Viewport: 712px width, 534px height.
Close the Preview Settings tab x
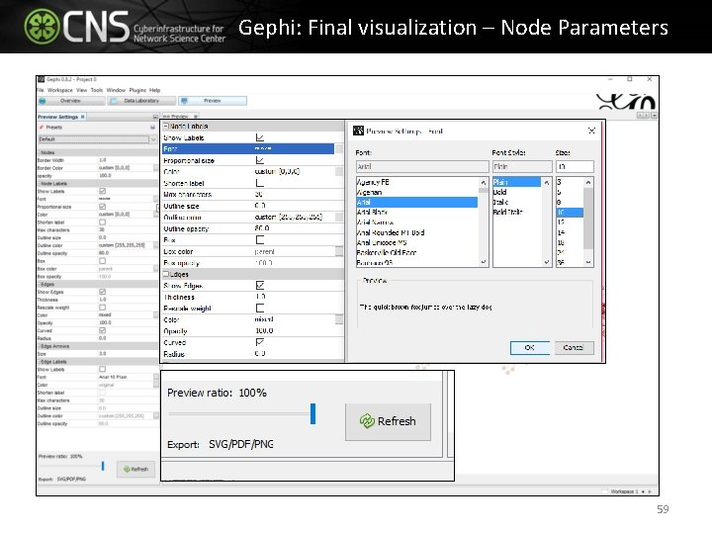point(83,117)
